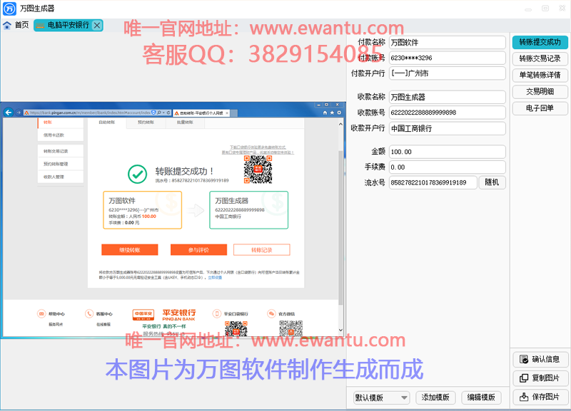Click the blue 立即设置 link in the preview
The width and height of the screenshot is (571, 411).
[215, 278]
